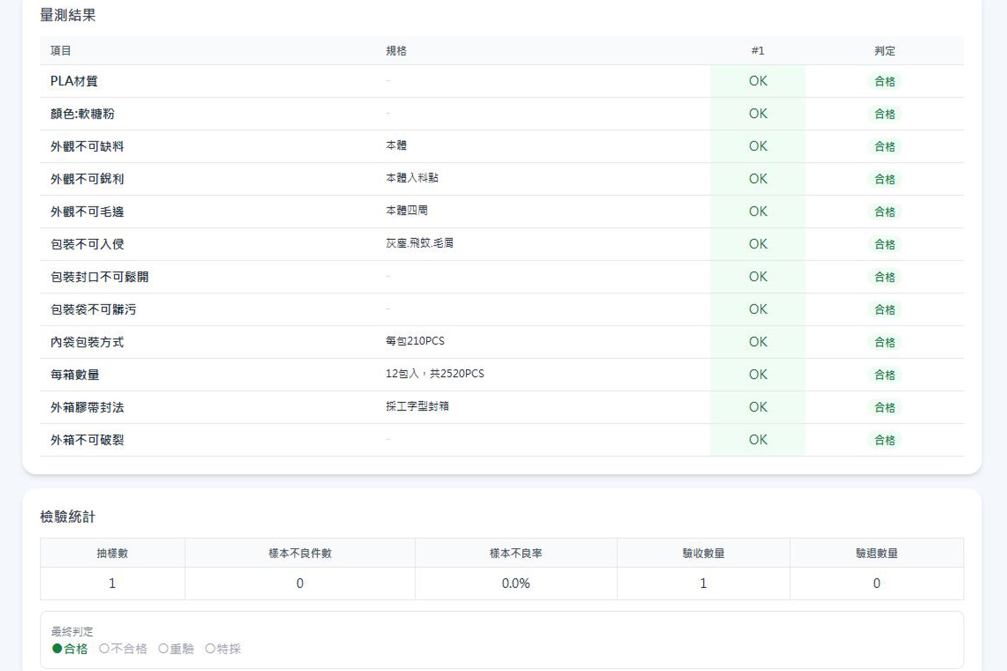Click the 項目 column header
Image resolution: width=1007 pixels, height=671 pixels.
[61, 51]
